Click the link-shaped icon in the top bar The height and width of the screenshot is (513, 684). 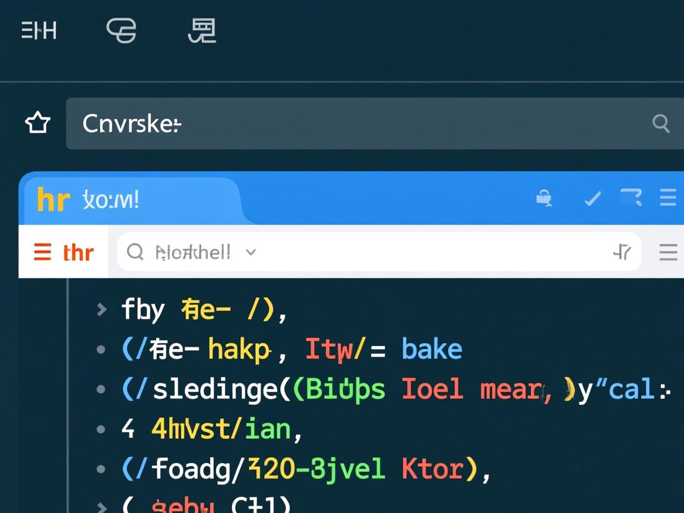click(122, 30)
